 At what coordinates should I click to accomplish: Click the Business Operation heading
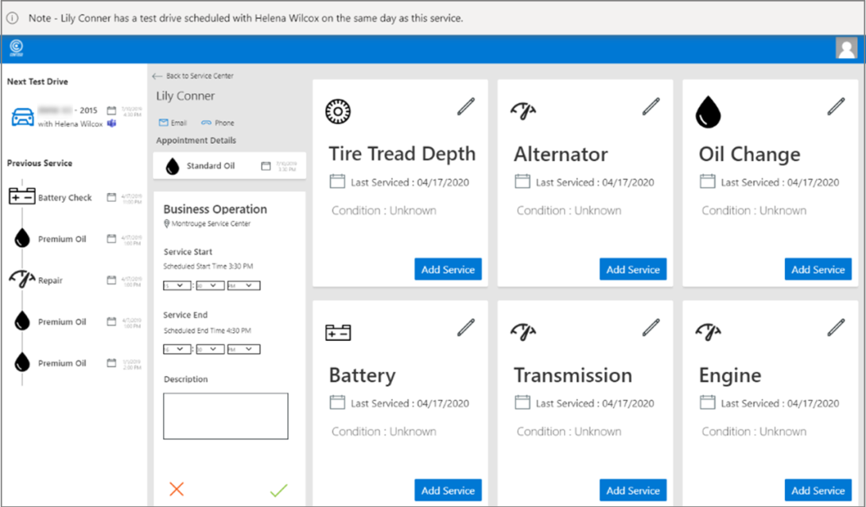(x=215, y=209)
